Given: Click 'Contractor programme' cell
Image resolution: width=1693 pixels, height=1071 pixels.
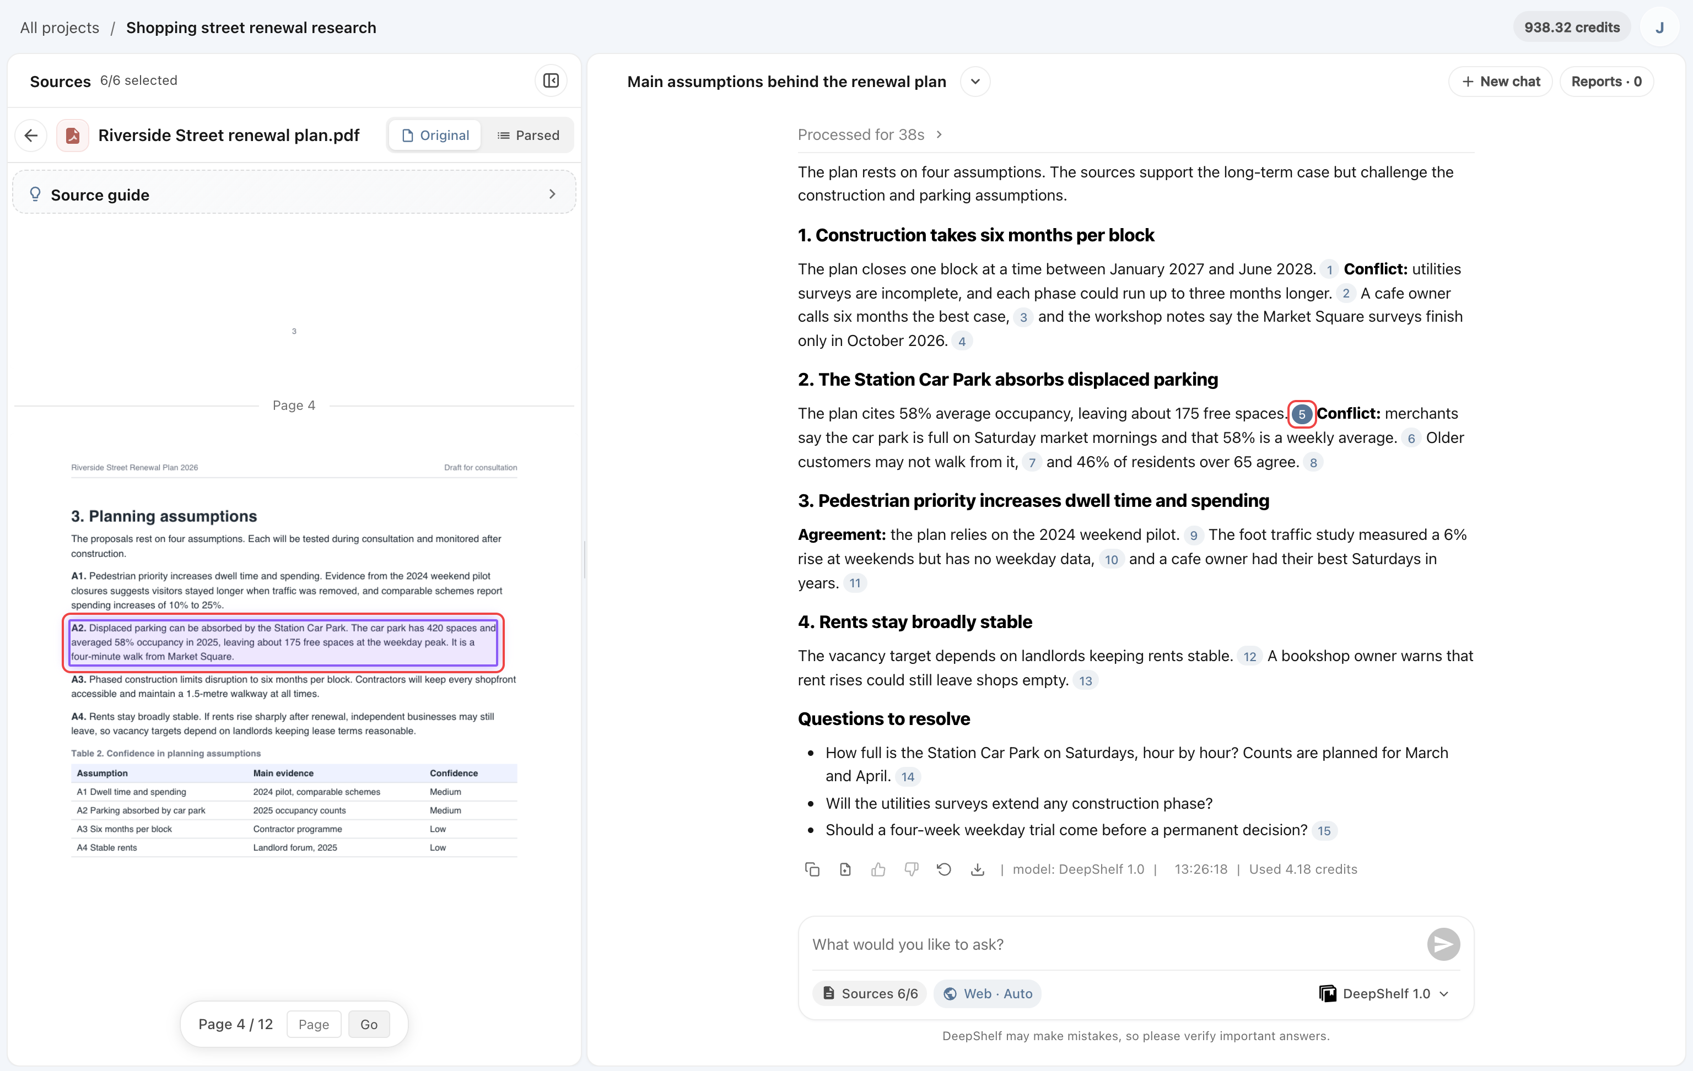Looking at the screenshot, I should tap(298, 829).
